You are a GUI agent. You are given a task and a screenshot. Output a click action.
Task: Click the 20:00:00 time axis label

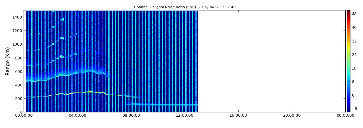click(x=292, y=115)
